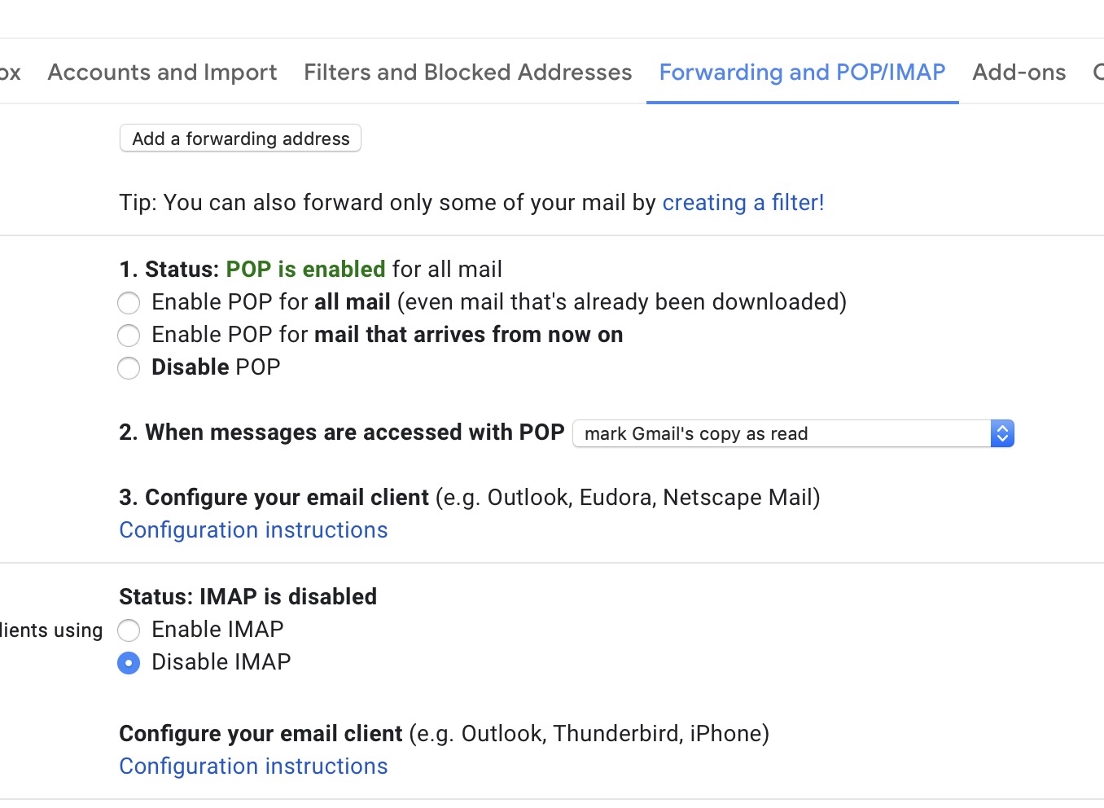Select Enable POP for mail arriving from now on
Viewport: 1104px width, 808px height.
point(129,335)
